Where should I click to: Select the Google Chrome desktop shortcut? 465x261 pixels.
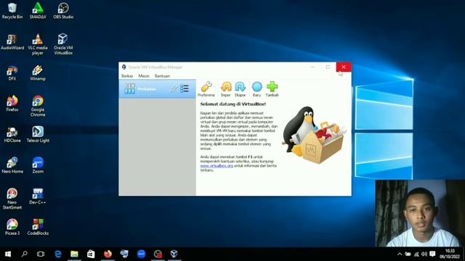point(38,107)
